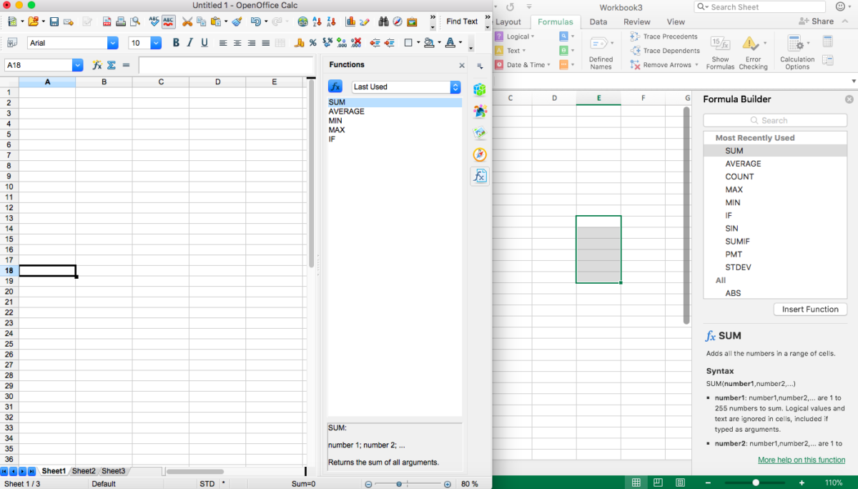The image size is (858, 489).
Task: Select the View ribbon tab in Excel
Action: click(x=675, y=21)
